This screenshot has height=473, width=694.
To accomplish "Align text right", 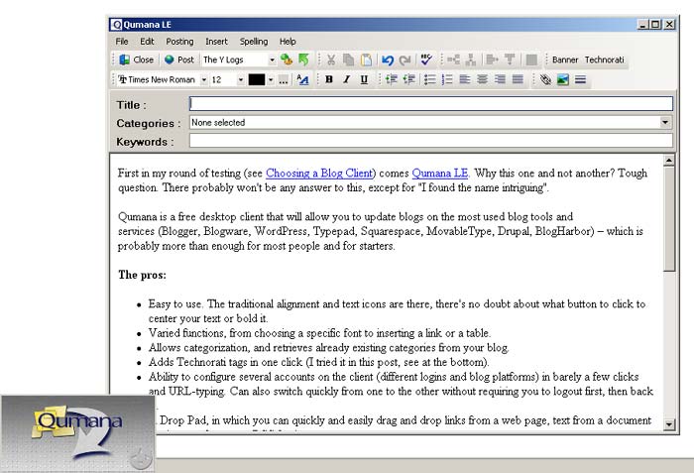I will (x=500, y=79).
